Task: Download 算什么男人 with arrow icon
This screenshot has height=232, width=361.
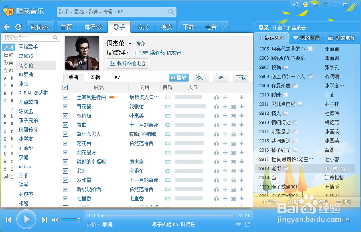Action: coord(241,134)
